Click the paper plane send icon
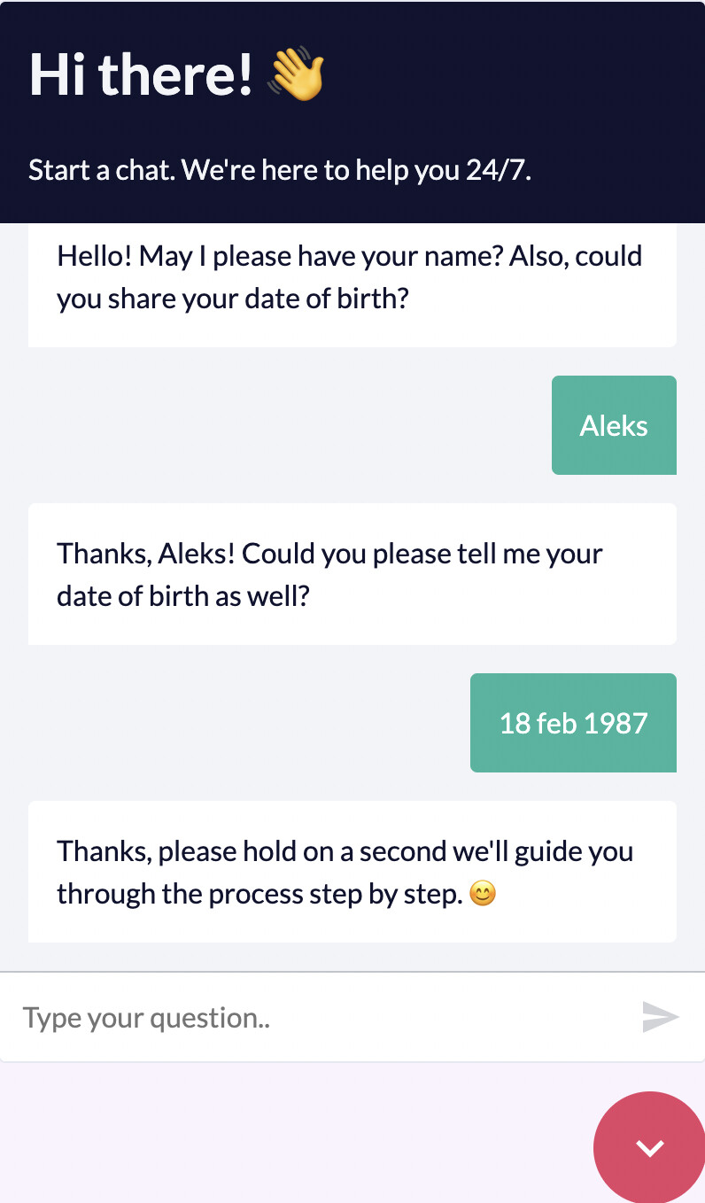Screen dimensions: 705x1203 tap(660, 1017)
